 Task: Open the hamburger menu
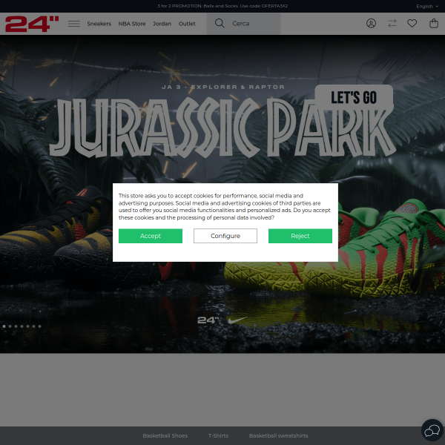click(x=74, y=24)
